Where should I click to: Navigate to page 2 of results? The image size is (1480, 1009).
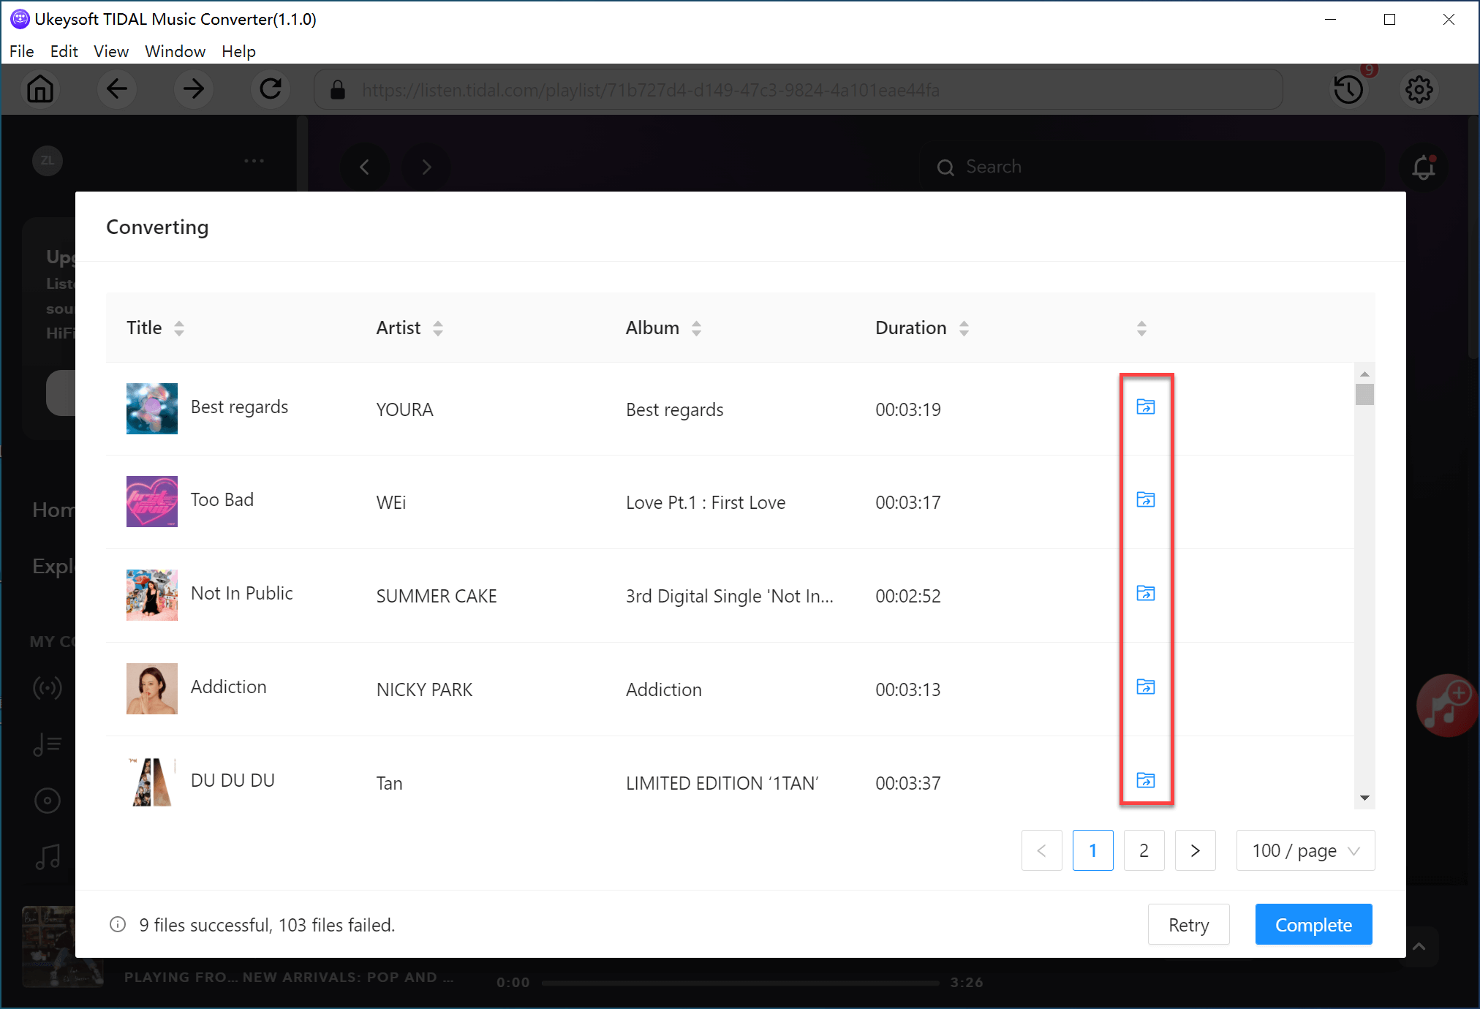click(x=1144, y=850)
